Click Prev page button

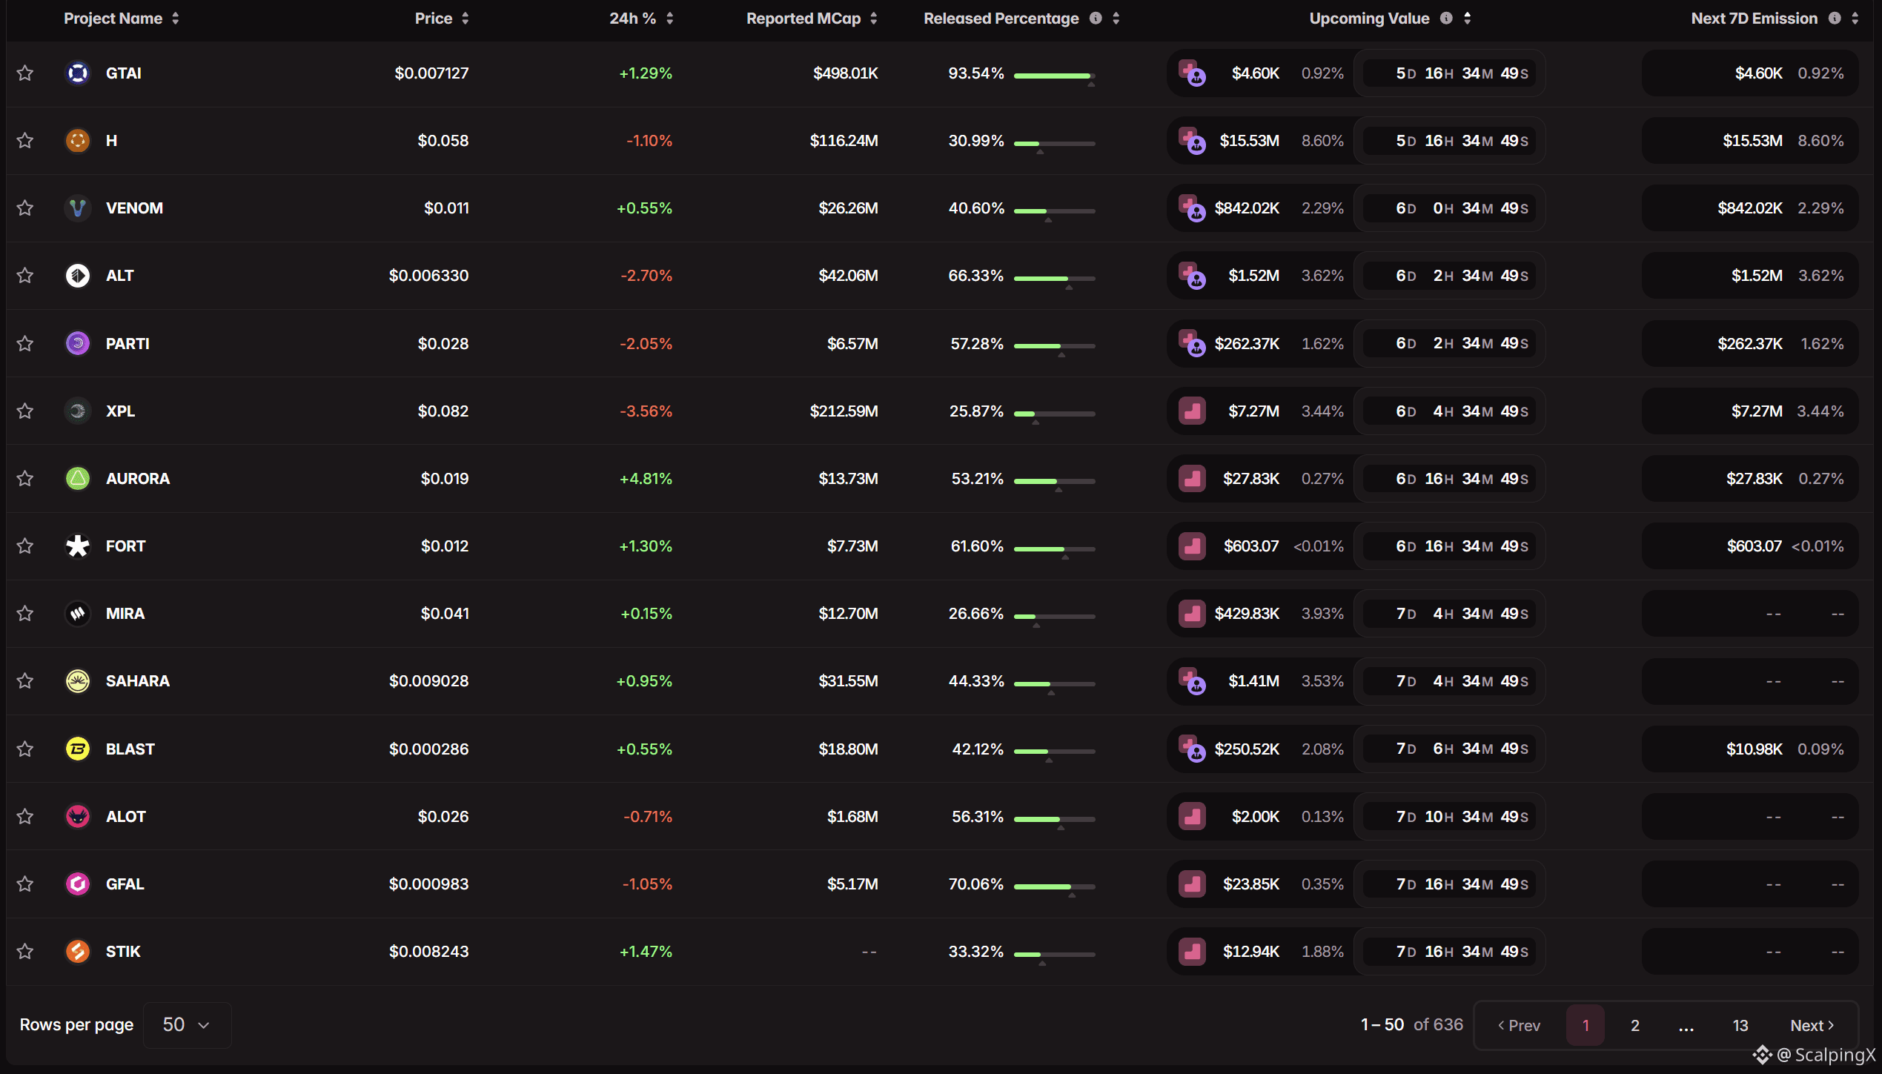coord(1519,1025)
